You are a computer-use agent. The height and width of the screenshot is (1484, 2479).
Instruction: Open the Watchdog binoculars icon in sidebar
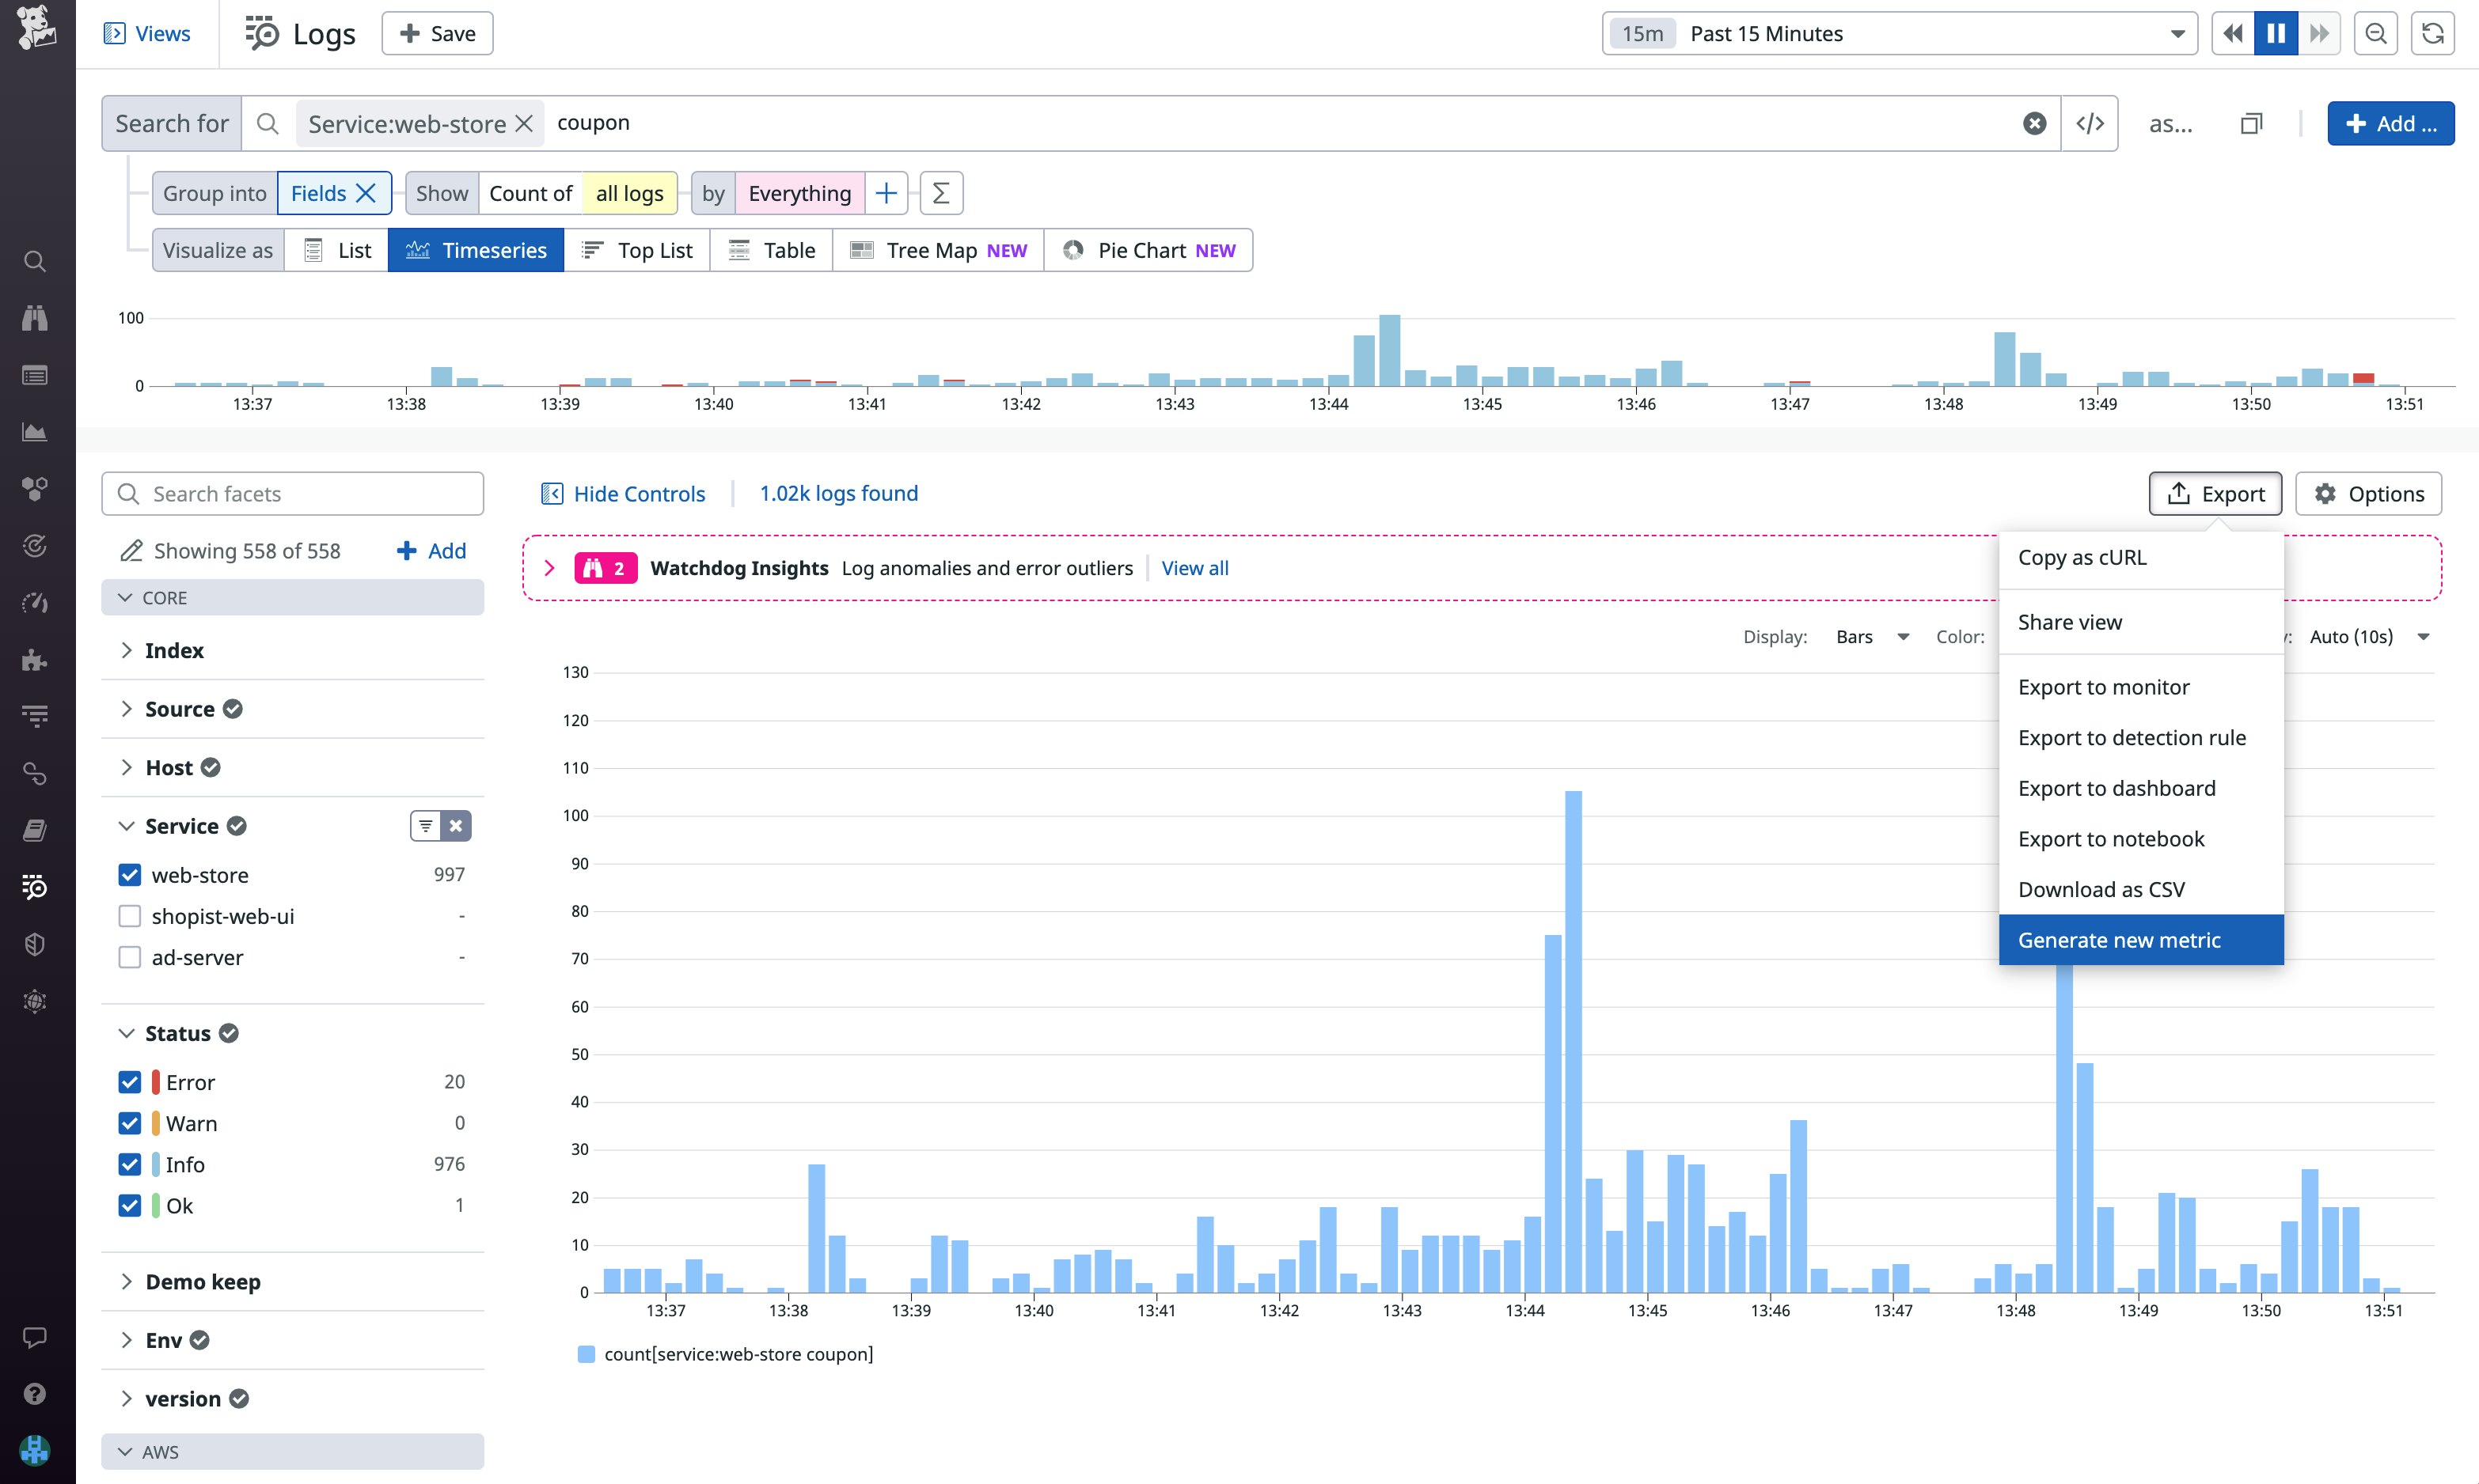pos(35,317)
